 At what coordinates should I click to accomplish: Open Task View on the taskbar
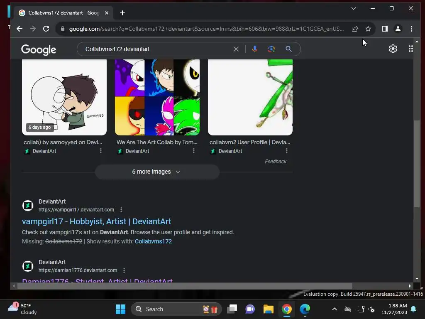tap(232, 309)
